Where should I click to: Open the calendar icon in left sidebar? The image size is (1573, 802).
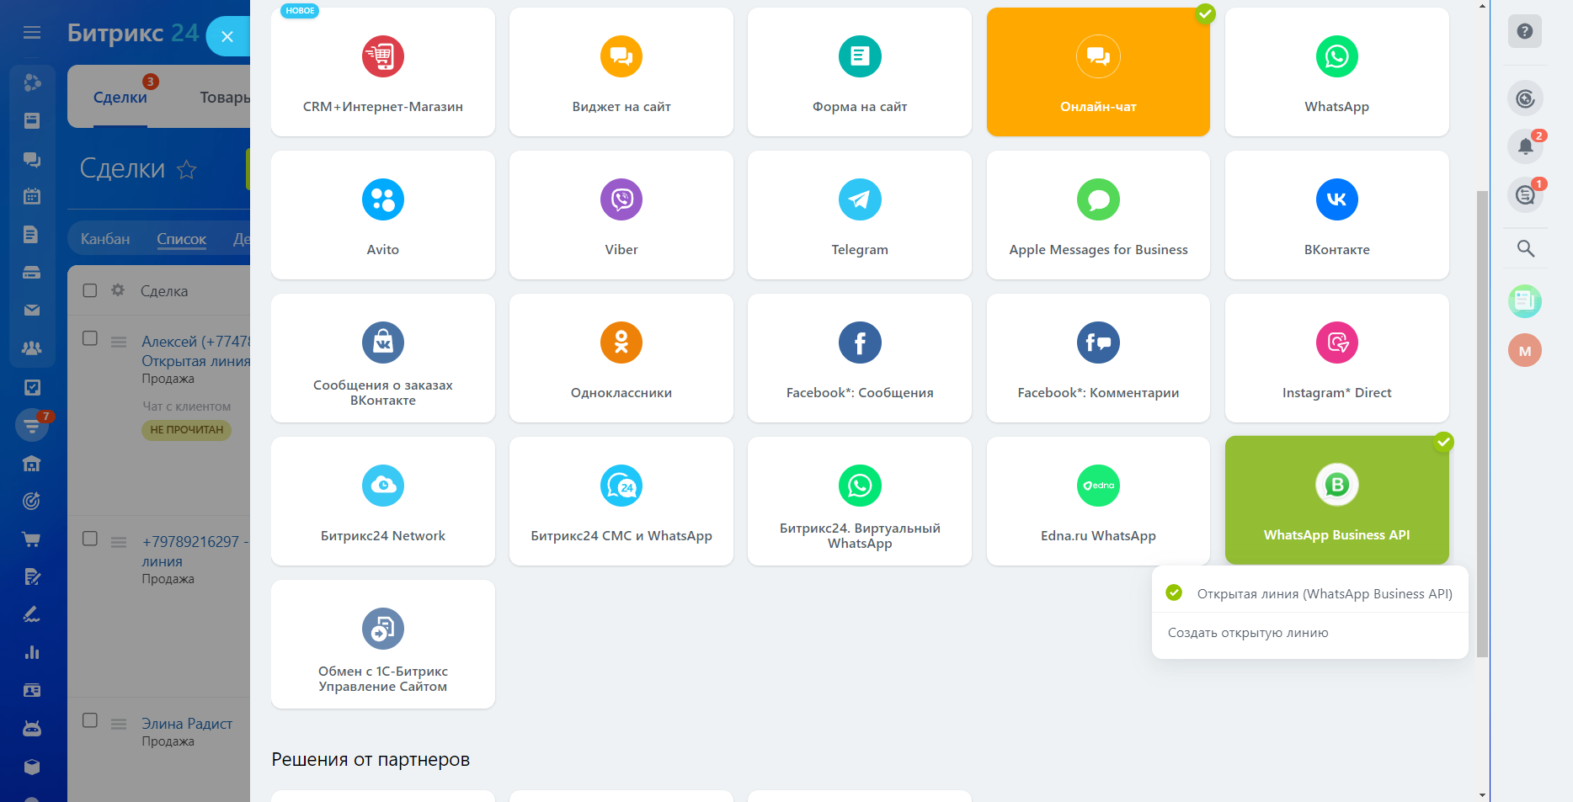point(32,196)
